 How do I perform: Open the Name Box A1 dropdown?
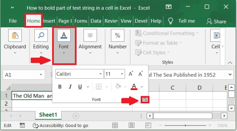tap(41, 75)
